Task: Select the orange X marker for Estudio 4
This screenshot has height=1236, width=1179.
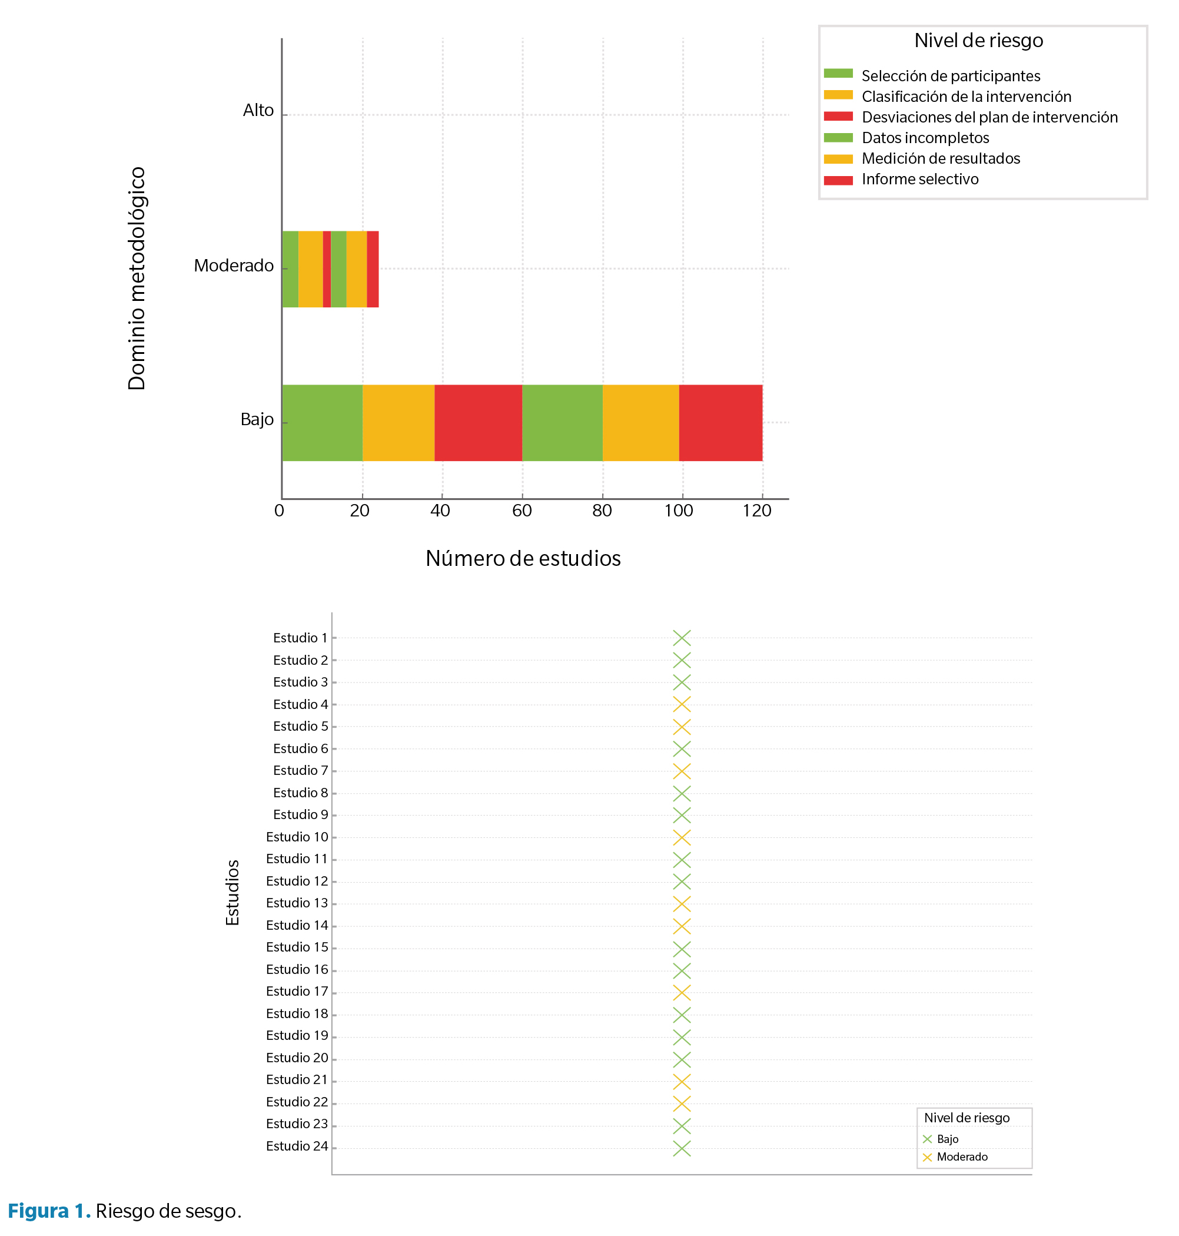Action: (x=681, y=704)
